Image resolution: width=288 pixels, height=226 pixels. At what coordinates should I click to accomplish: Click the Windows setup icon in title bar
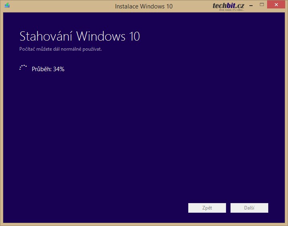click(x=7, y=6)
